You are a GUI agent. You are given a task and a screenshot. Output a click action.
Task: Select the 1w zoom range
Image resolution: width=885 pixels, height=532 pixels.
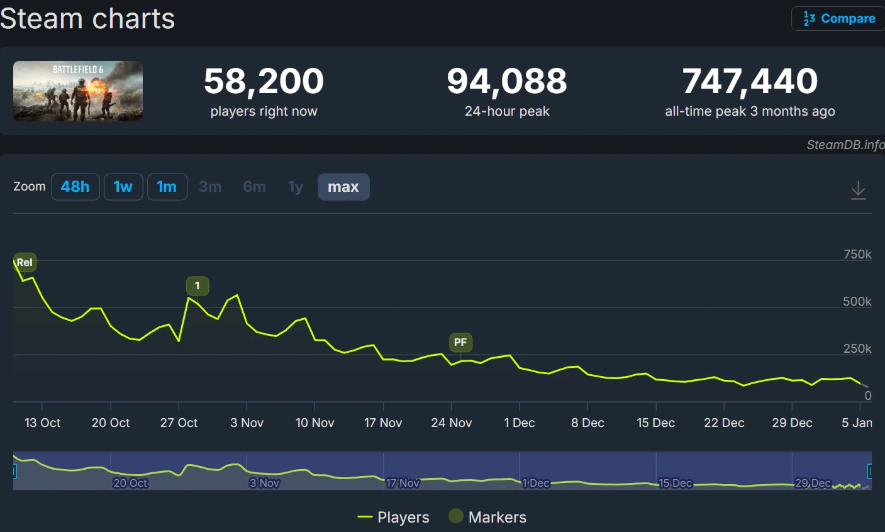coord(123,187)
